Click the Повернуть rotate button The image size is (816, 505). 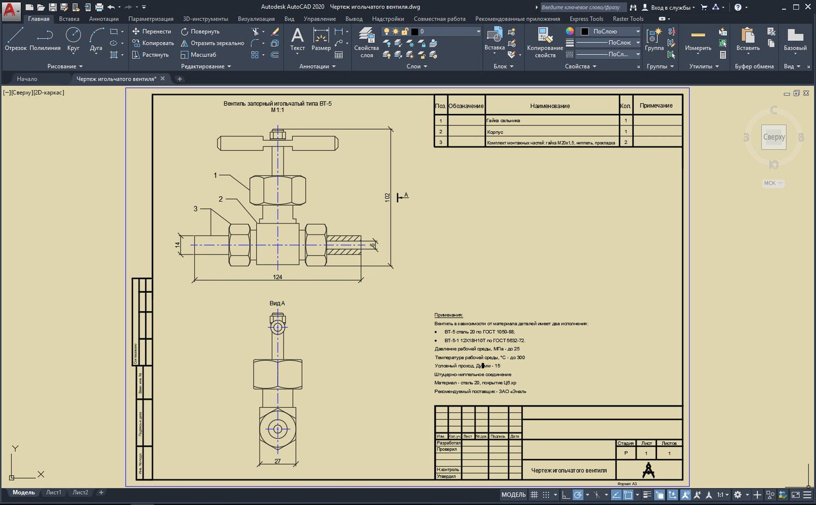(200, 32)
